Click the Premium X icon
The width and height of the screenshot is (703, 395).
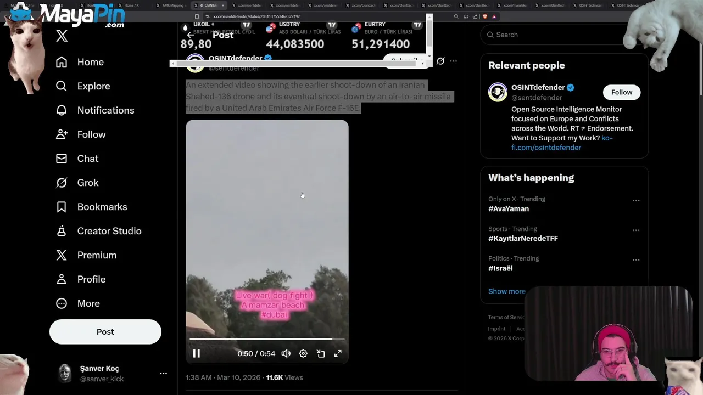tap(62, 255)
